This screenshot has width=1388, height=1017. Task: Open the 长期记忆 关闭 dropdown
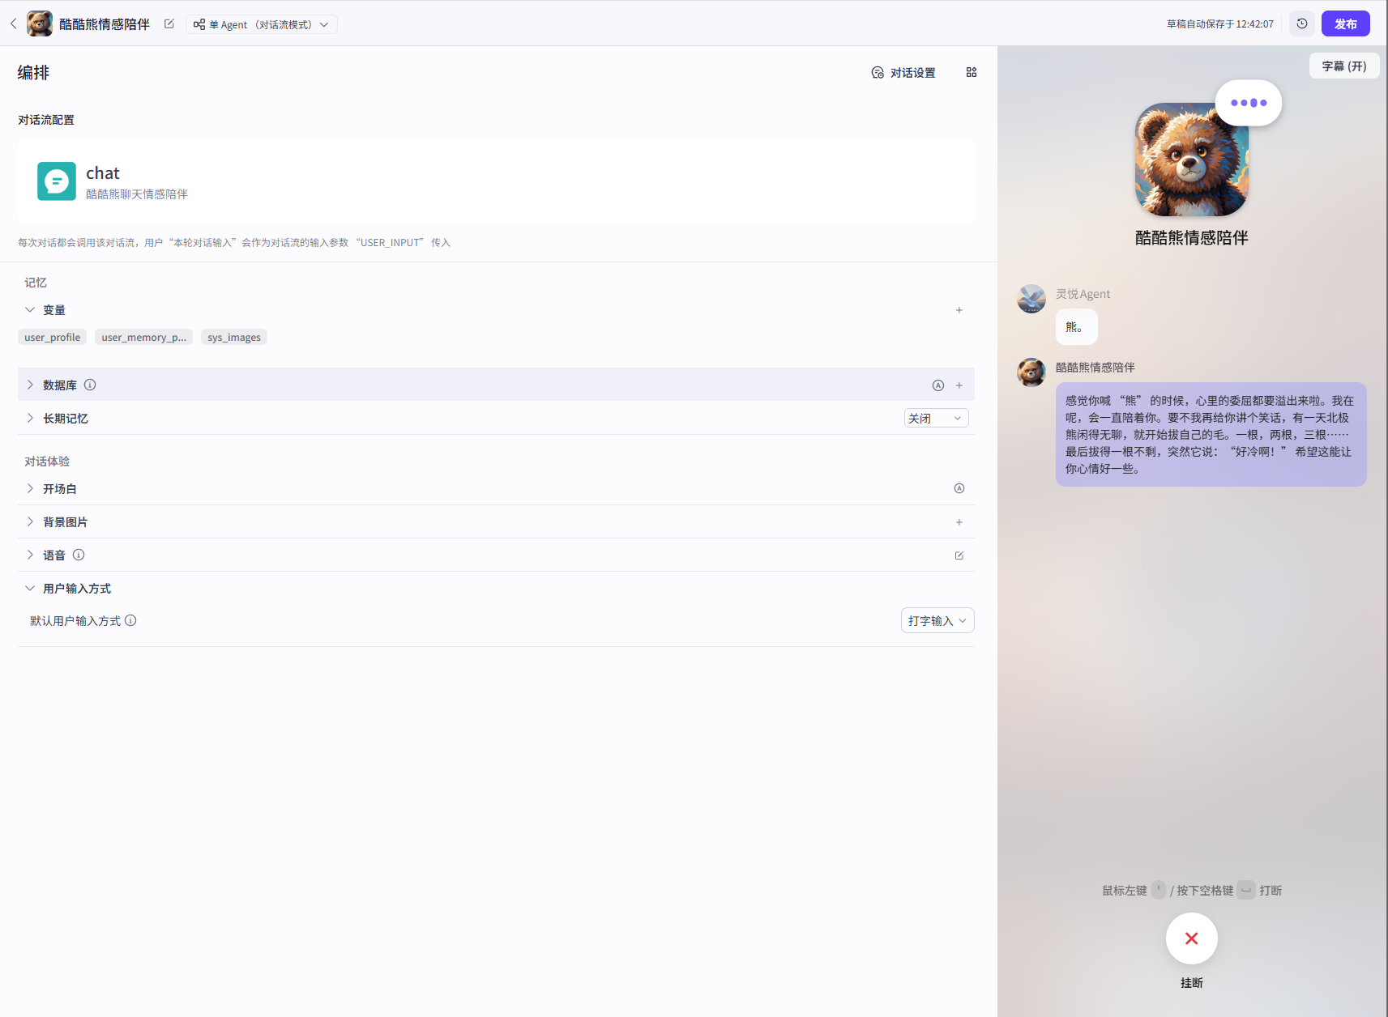click(x=936, y=419)
